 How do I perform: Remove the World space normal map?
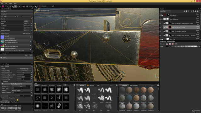coord(31,41)
